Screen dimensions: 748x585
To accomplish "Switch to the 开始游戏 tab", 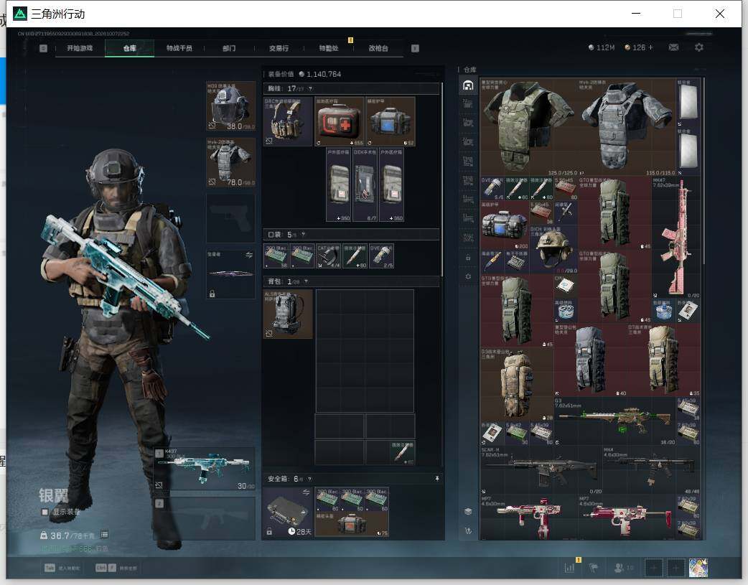I will [x=80, y=48].
